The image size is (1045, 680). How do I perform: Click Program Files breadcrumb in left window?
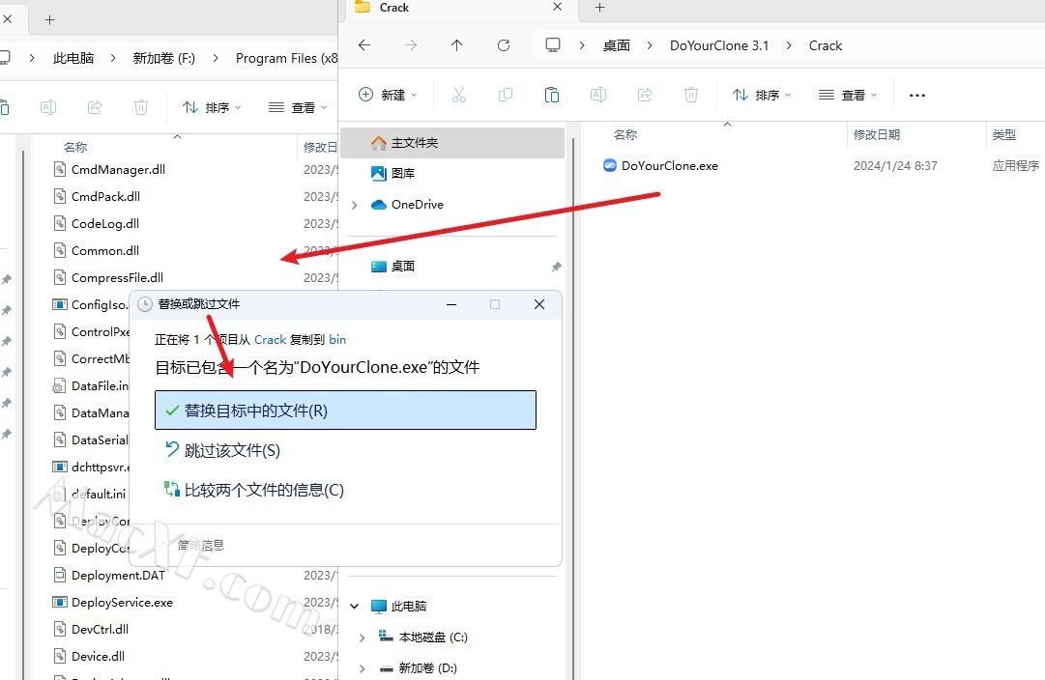[286, 58]
